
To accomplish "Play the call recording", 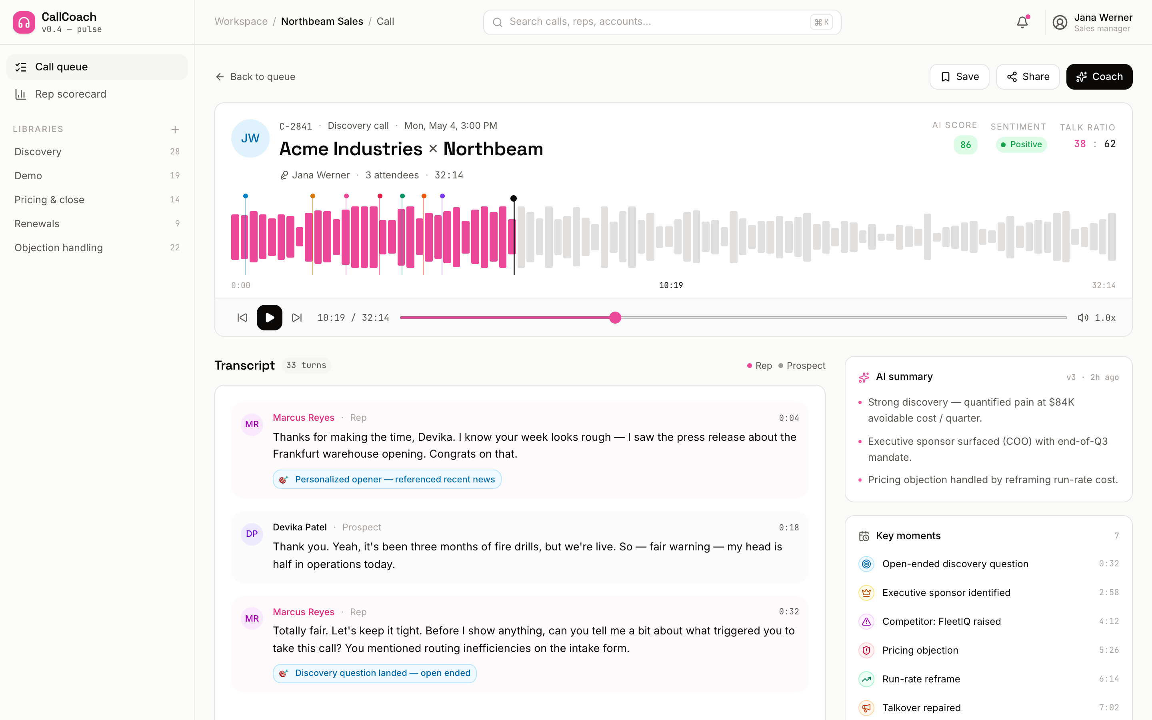I will 270,318.
